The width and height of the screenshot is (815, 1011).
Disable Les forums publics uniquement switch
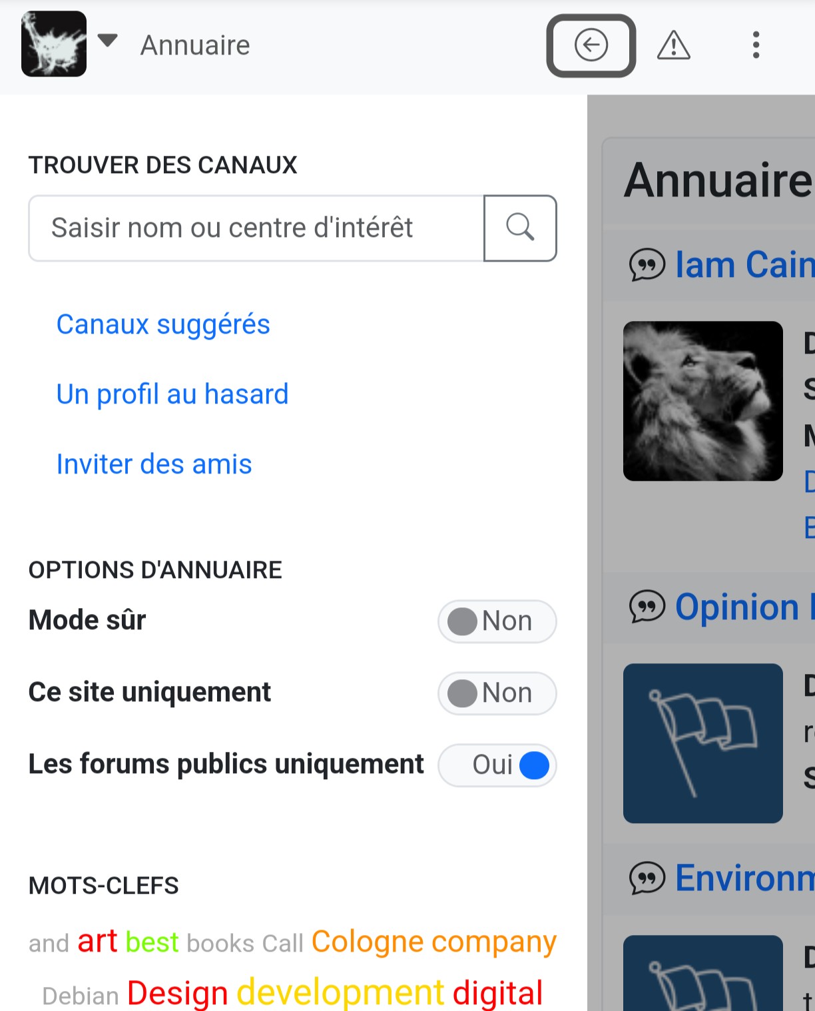click(x=497, y=765)
